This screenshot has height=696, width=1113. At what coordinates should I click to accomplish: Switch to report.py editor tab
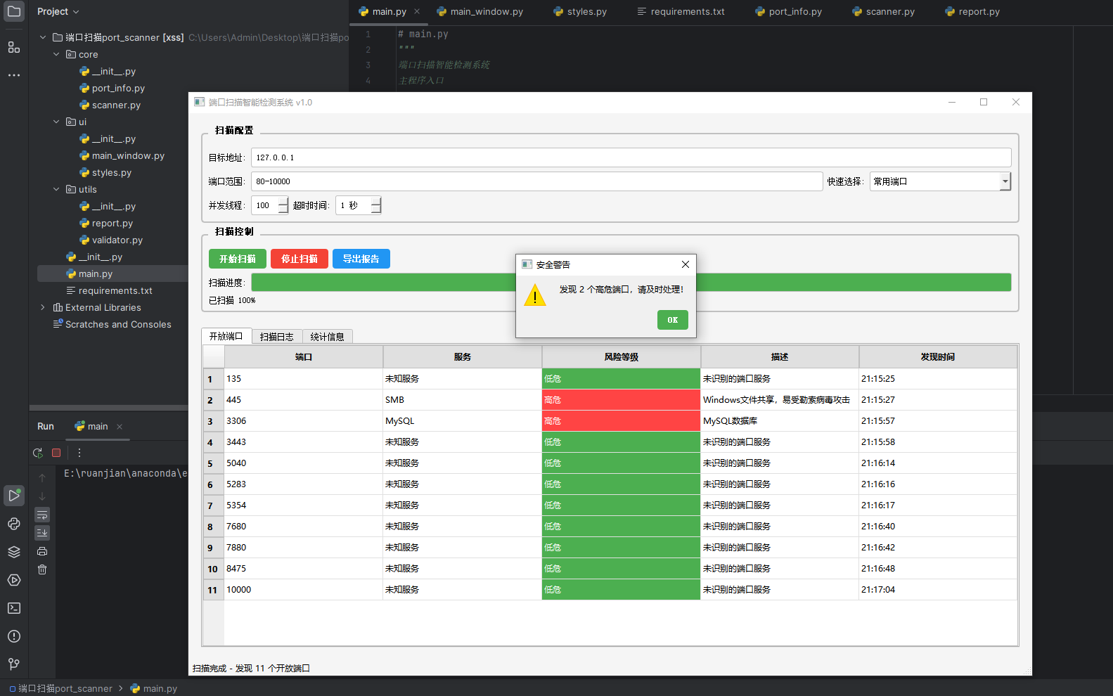pos(972,12)
